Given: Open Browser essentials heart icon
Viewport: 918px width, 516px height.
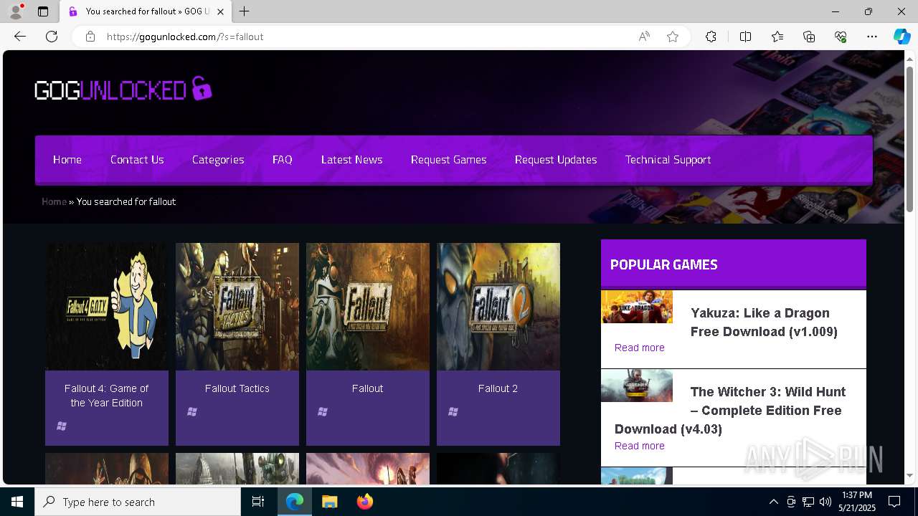Looking at the screenshot, I should pyautogui.click(x=841, y=37).
